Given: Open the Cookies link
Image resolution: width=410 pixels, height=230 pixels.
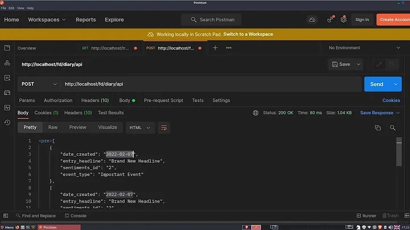Looking at the screenshot, I should pos(391,100).
